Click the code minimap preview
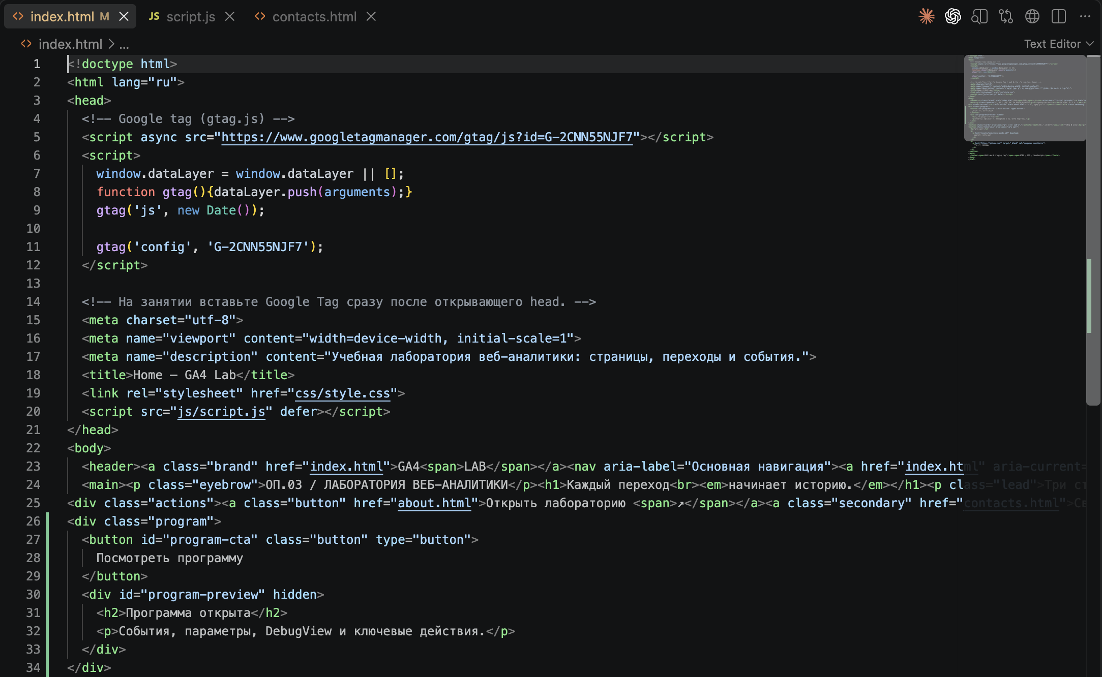 [x=1025, y=98]
